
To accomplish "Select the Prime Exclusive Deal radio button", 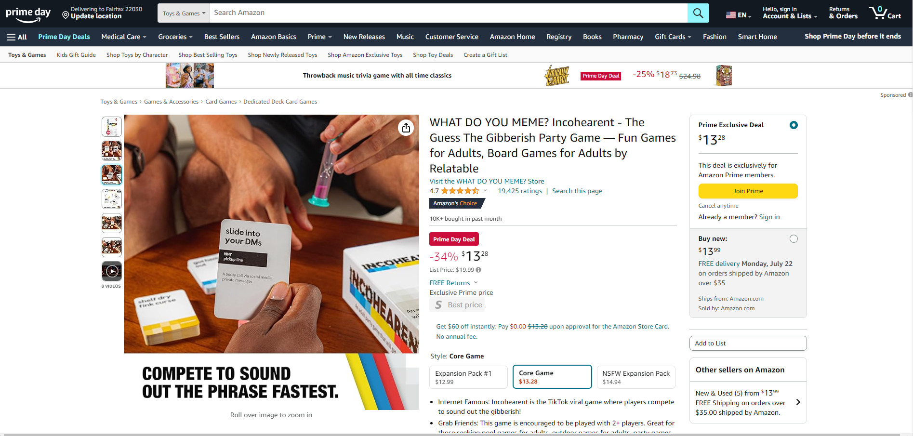I will 794,125.
